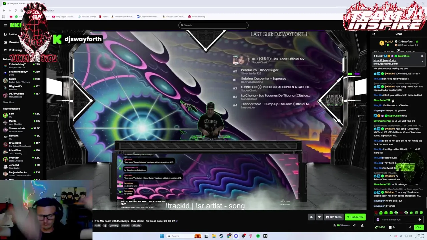427x240 pixels.
Task: Open YouTube to mp3 bookmark
Action: [x=87, y=17]
